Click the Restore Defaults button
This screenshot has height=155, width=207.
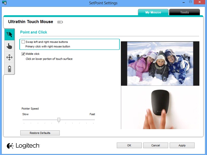(x=40, y=133)
